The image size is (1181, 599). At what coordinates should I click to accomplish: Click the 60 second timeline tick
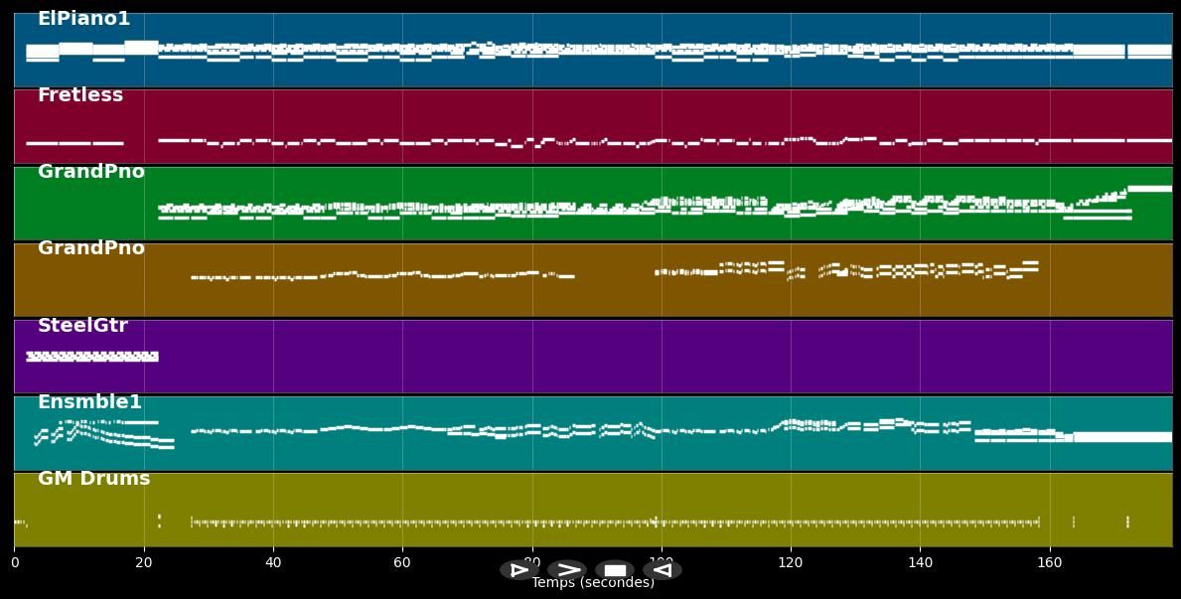click(x=401, y=561)
